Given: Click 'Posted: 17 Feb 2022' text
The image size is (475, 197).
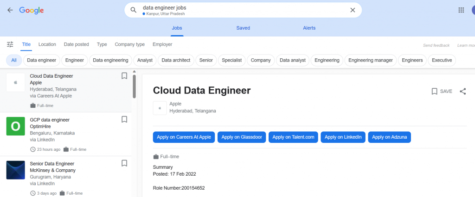Looking at the screenshot, I should pyautogui.click(x=174, y=174).
